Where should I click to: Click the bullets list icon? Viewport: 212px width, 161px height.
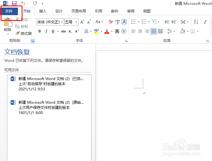click(134, 22)
